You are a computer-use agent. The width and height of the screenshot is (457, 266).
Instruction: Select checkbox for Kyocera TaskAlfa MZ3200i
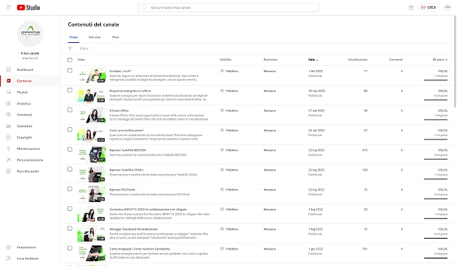pos(70,150)
